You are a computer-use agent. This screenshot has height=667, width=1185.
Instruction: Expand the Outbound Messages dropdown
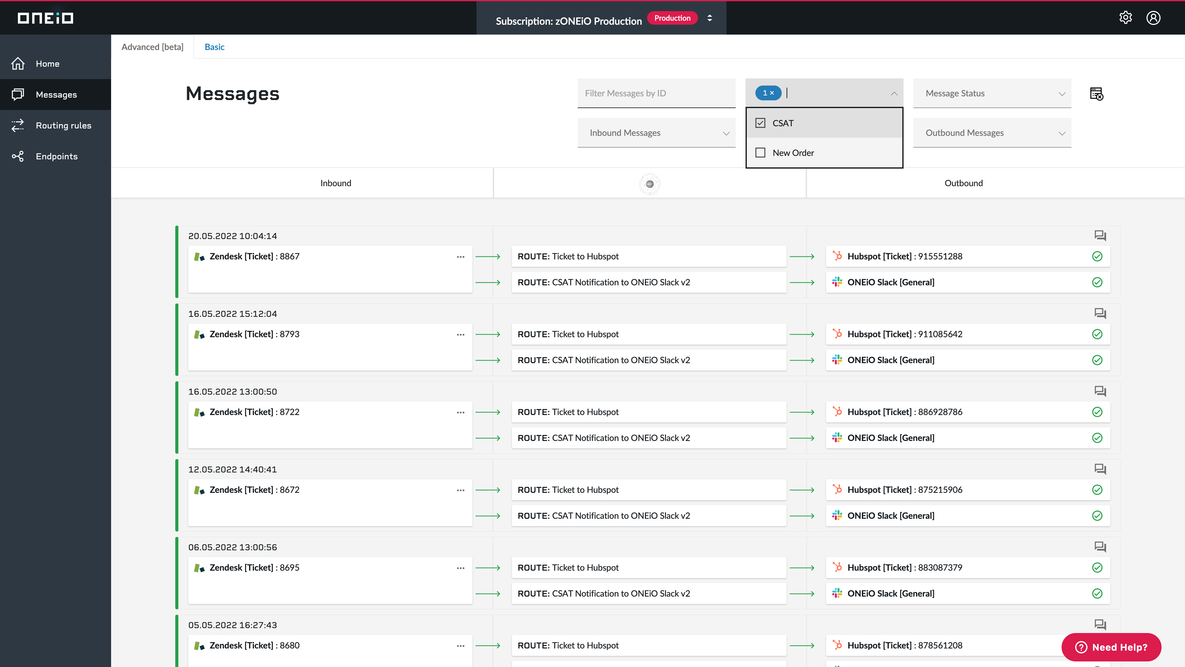992,132
